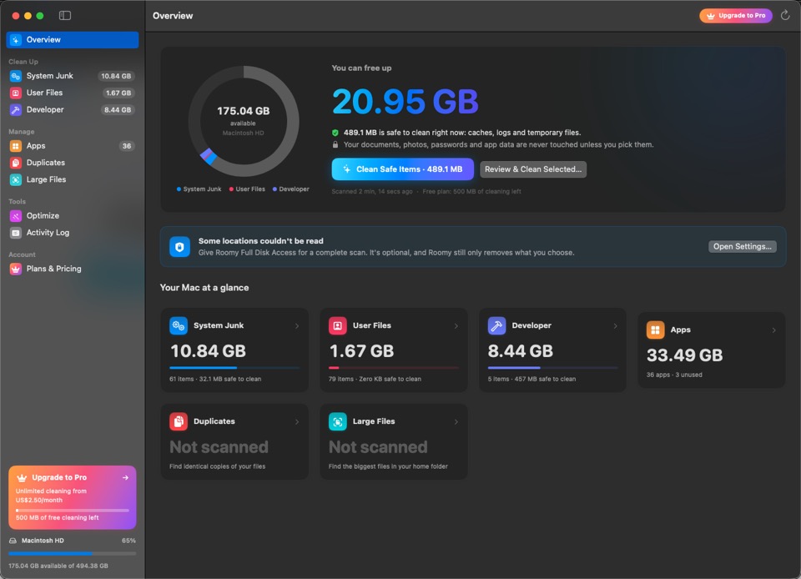Click the System Junk card progress bar
Image resolution: width=801 pixels, height=579 pixels.
coord(234,368)
